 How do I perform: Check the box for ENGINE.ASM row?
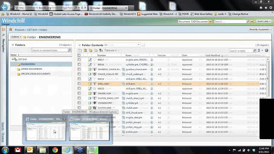(x=79, y=93)
